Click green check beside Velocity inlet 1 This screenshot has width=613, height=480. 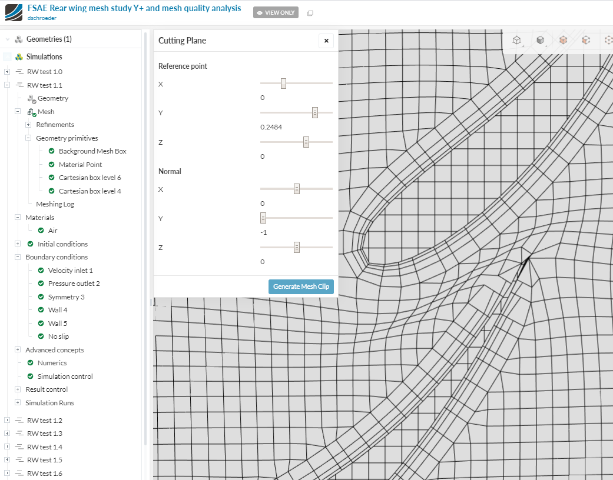(41, 270)
